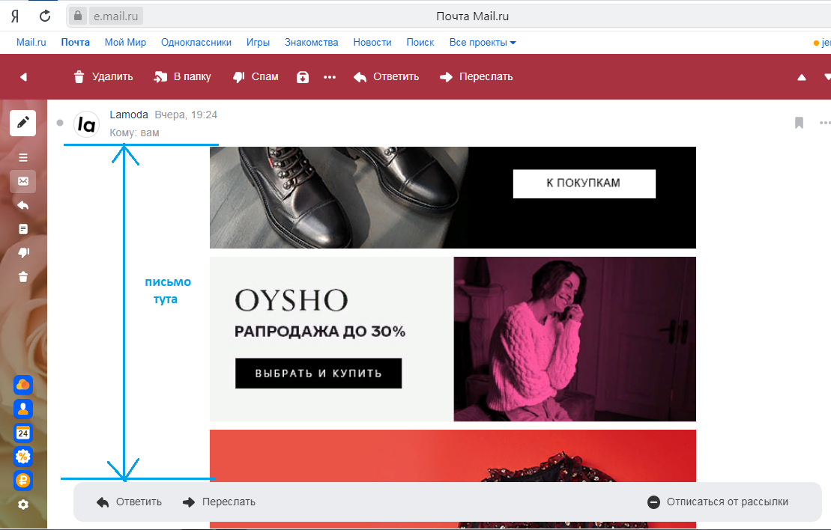This screenshot has width=831, height=530.
Task: Click the ВЫБРАТЬ И КУПИТЬ button
Action: pos(318,374)
